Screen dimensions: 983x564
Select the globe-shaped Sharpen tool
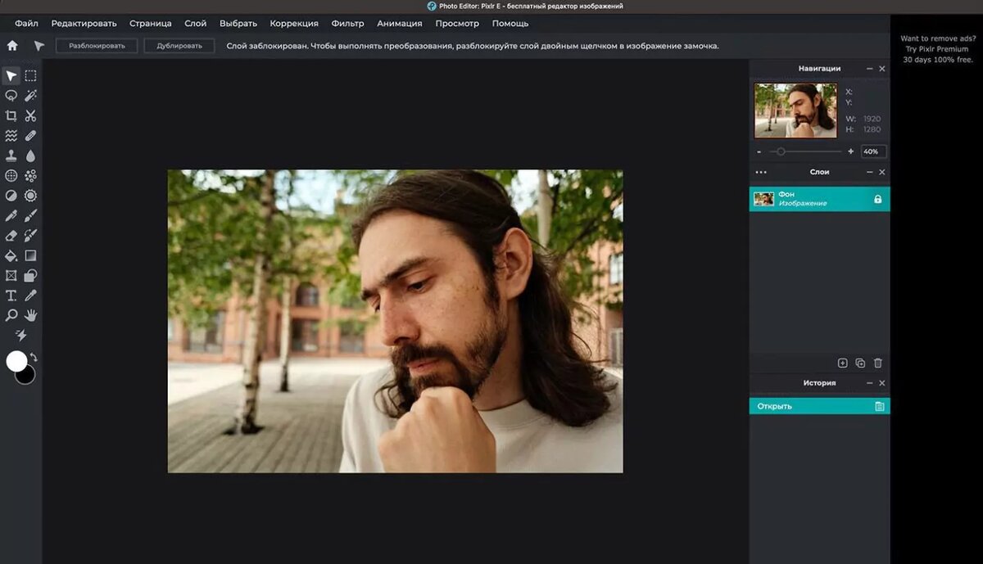[11, 175]
